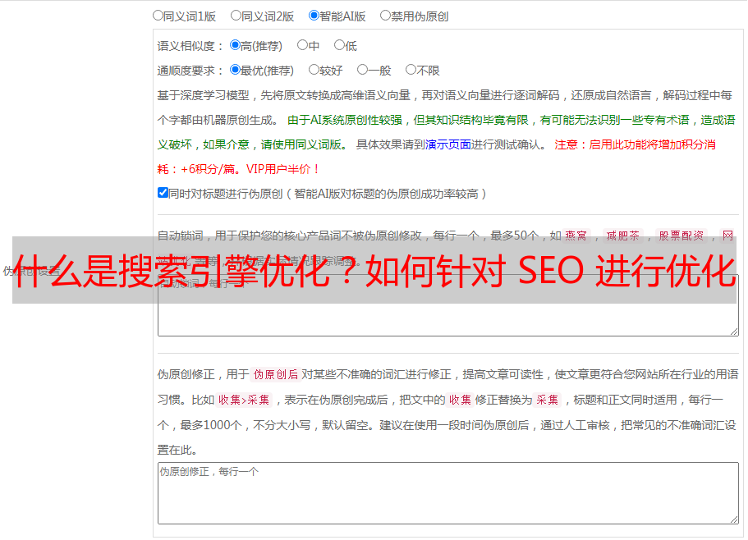Set 语义相似度 to 低

coord(339,45)
